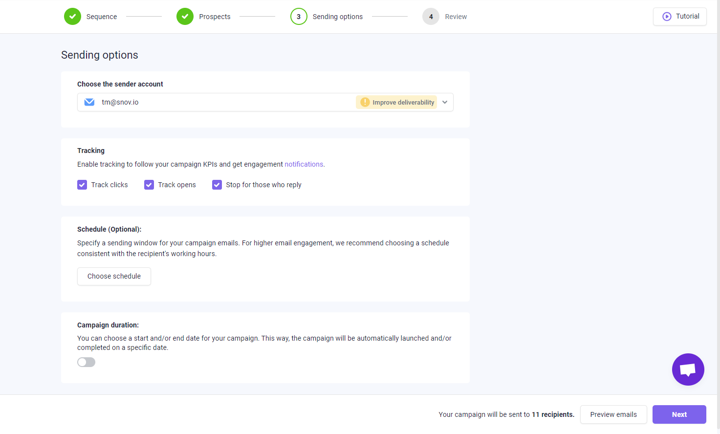Uncheck the Track opens checkbox

pos(149,185)
